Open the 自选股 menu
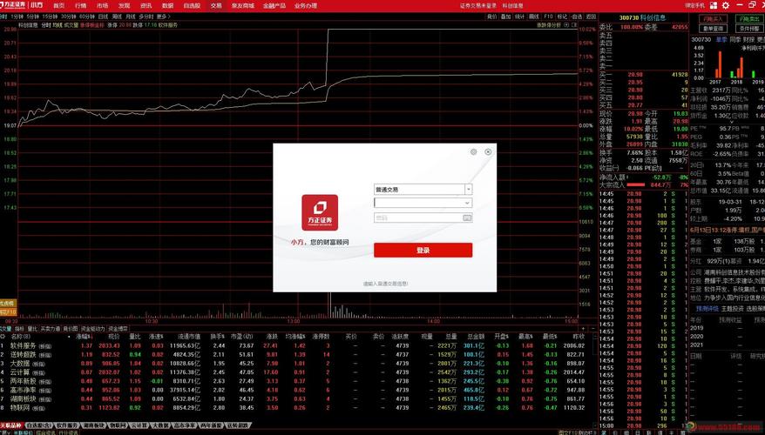This screenshot has height=435, width=765. coord(192,5)
